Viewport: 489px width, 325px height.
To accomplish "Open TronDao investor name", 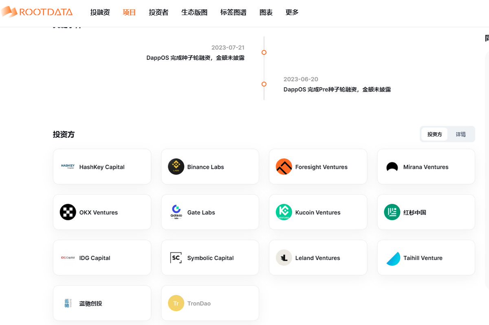I will coord(199,304).
